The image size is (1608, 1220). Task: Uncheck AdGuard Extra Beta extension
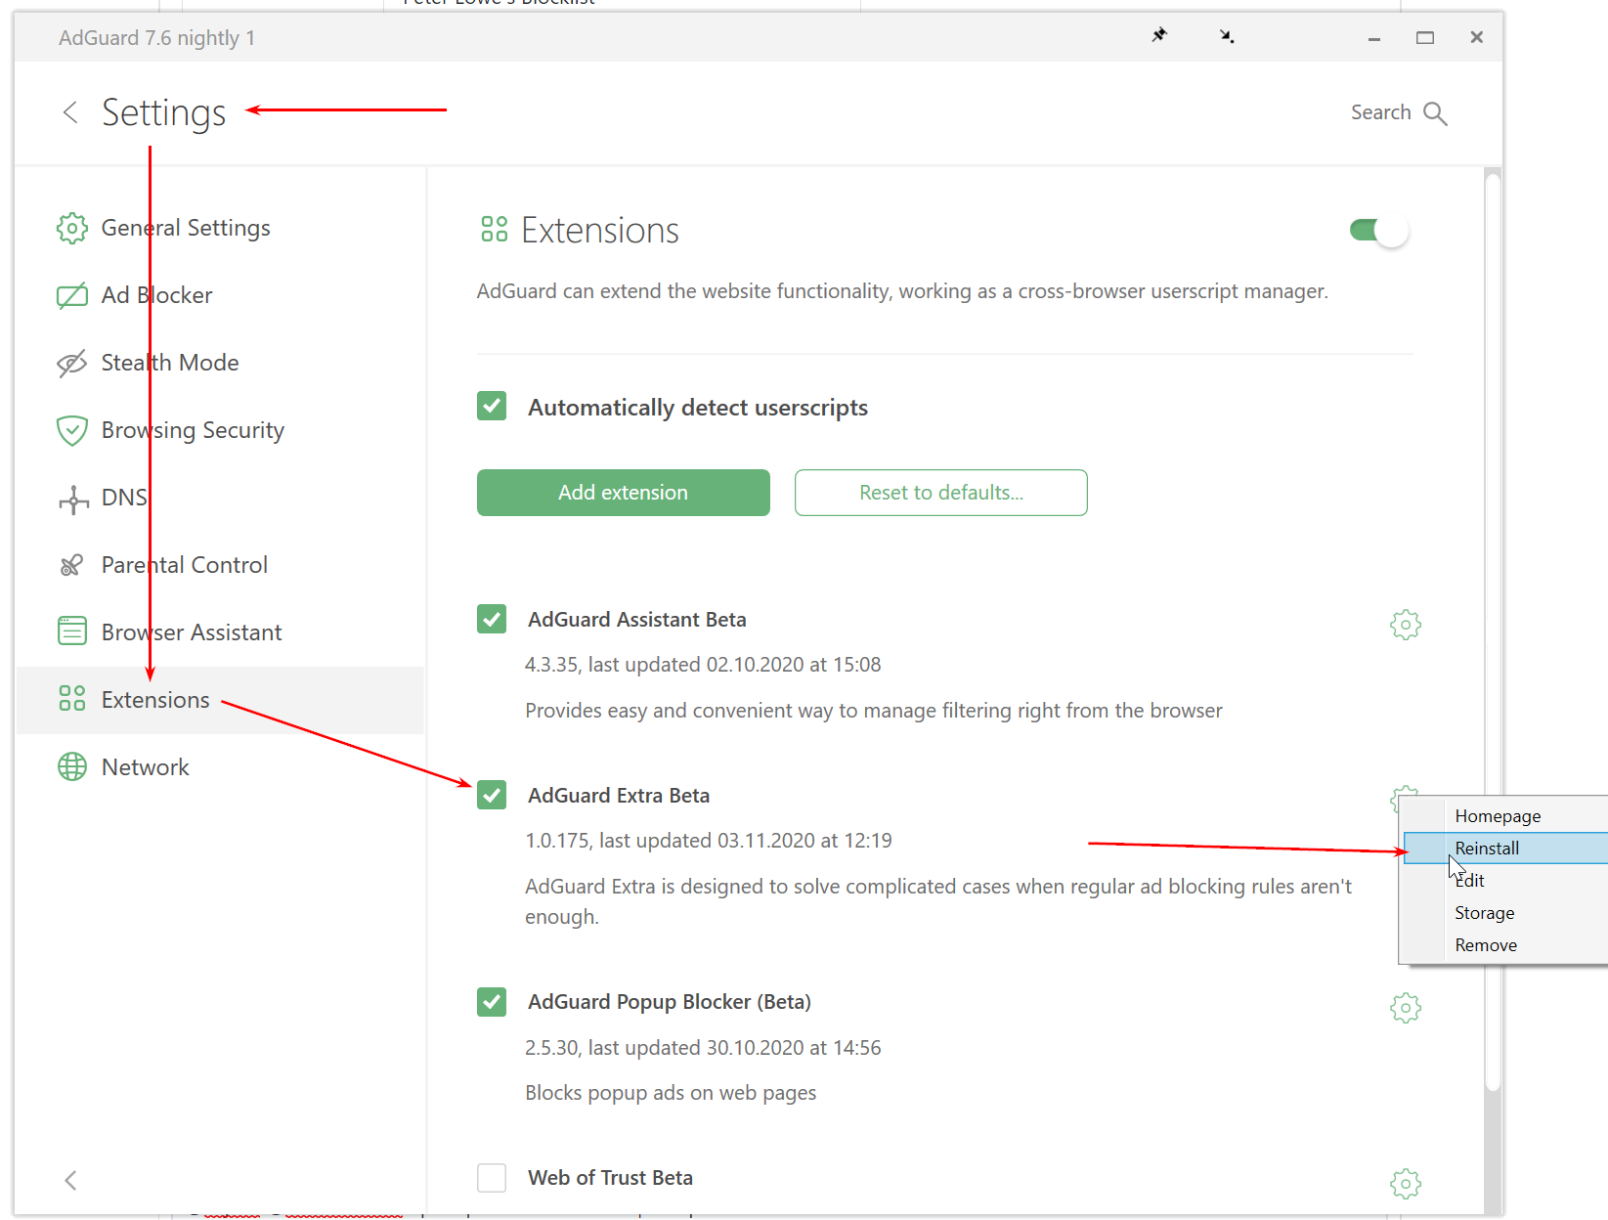click(492, 795)
